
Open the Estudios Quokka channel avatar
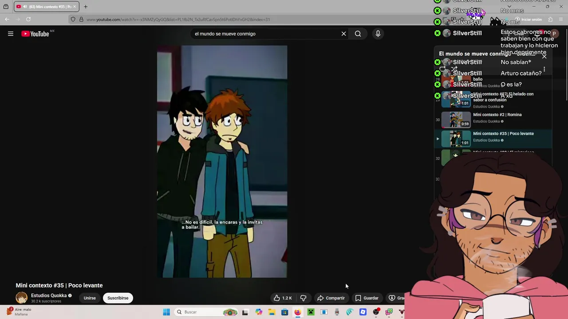[x=21, y=298]
